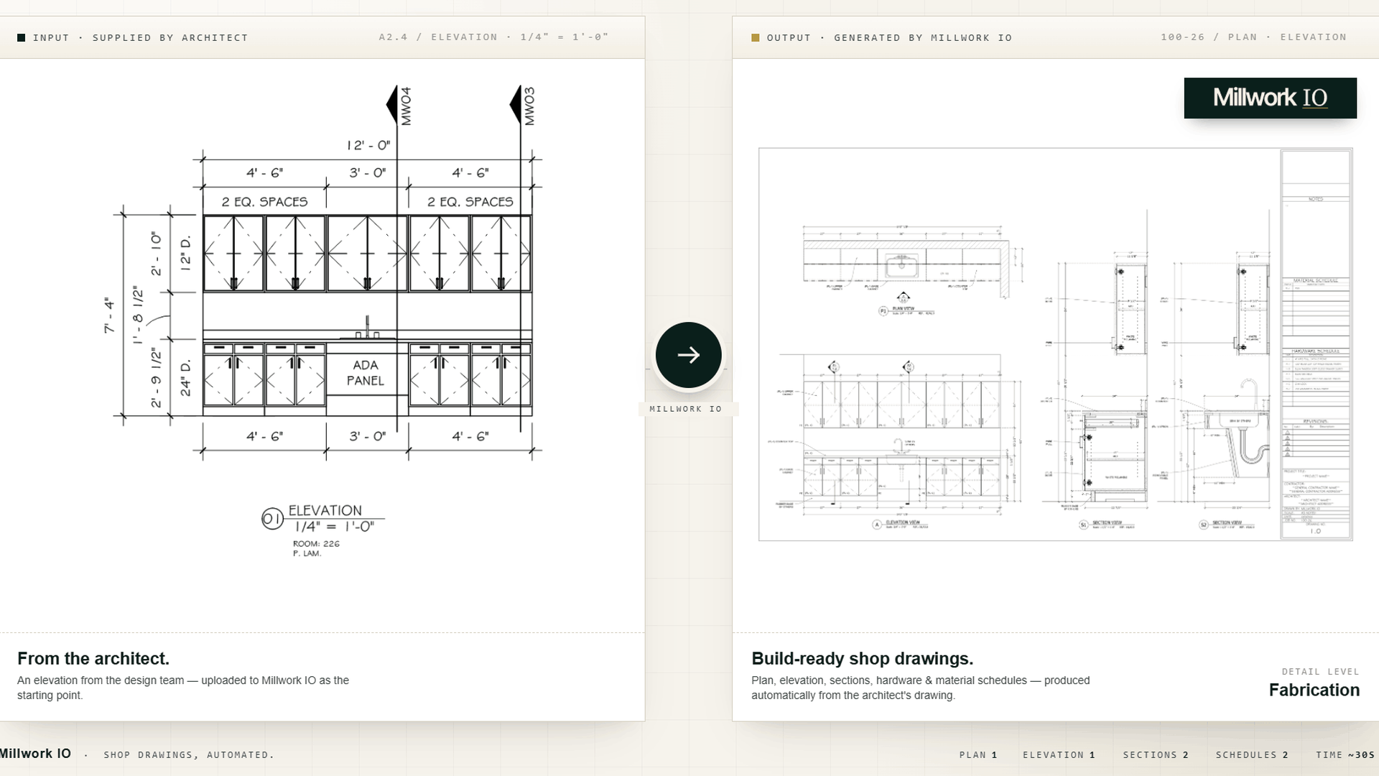Click the "SECTIONS 2" footer stat

pyautogui.click(x=1156, y=754)
